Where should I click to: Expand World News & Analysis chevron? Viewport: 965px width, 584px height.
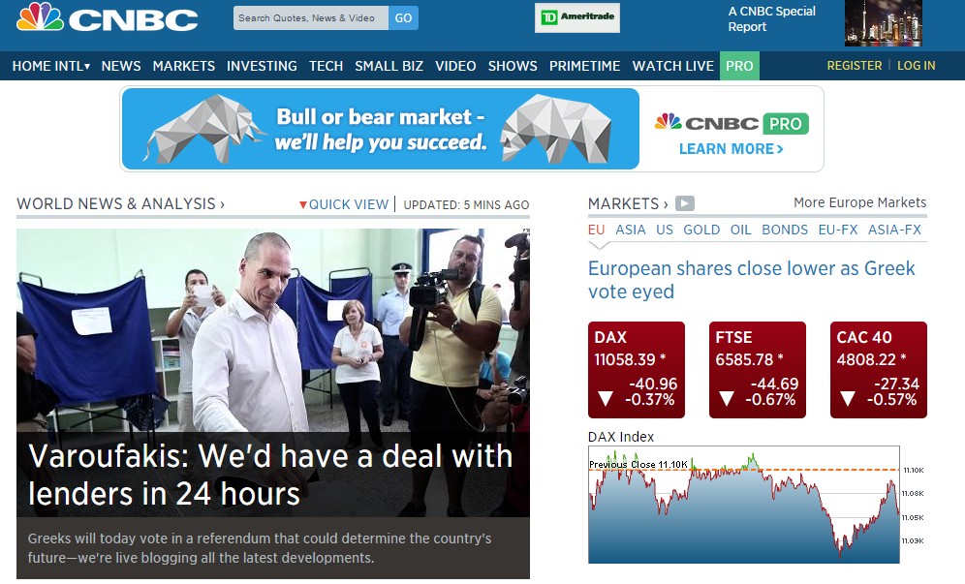click(222, 204)
